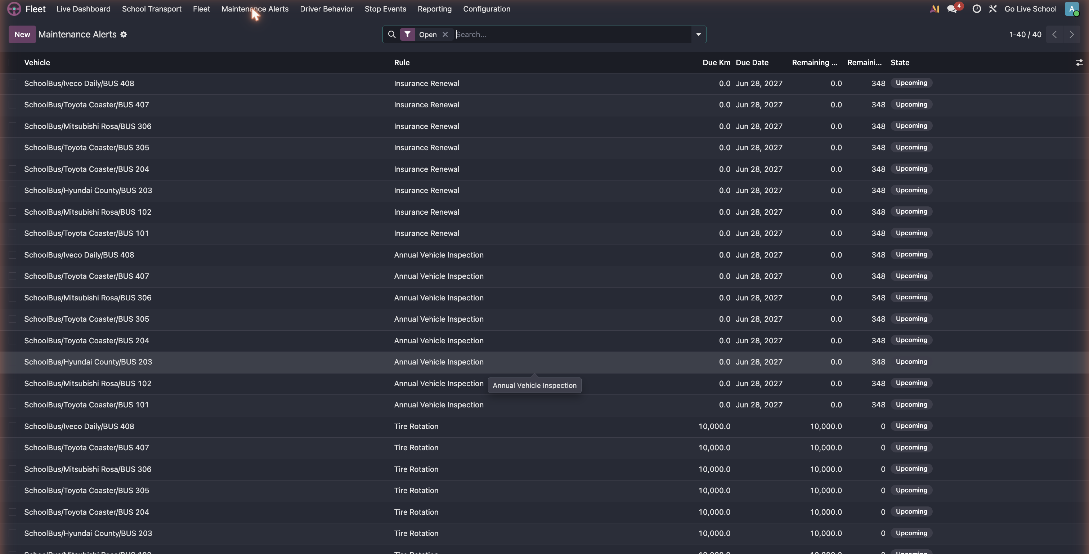Check the BUS 306 Insurance Renewal row
1089x554 pixels.
coord(12,126)
